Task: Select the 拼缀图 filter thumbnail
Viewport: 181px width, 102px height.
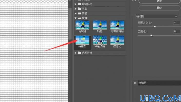Action: pos(82,40)
